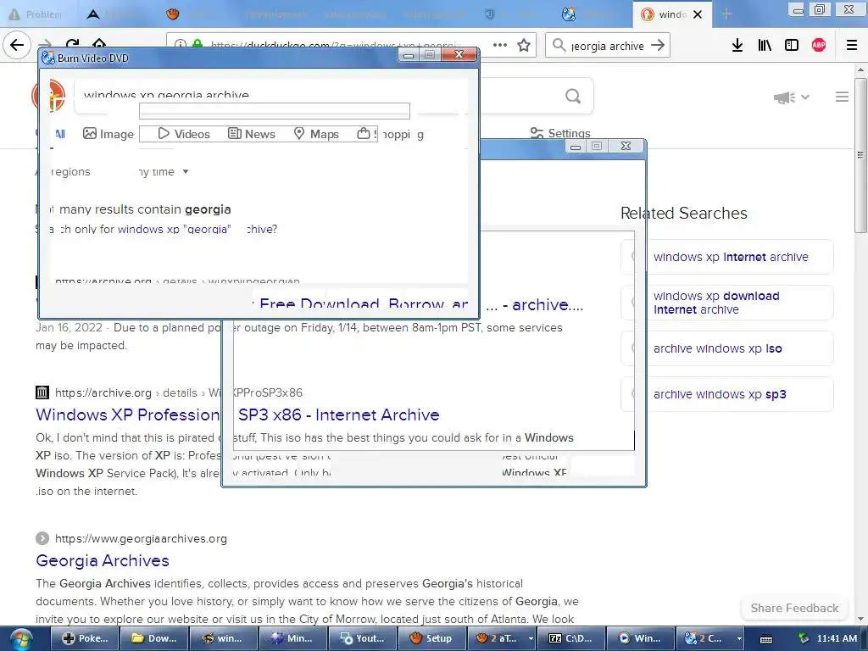Click the network tray icon beside clock
This screenshot has height=651, width=868.
tap(804, 638)
